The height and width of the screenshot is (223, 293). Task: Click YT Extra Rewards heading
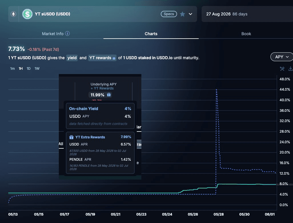click(x=90, y=137)
